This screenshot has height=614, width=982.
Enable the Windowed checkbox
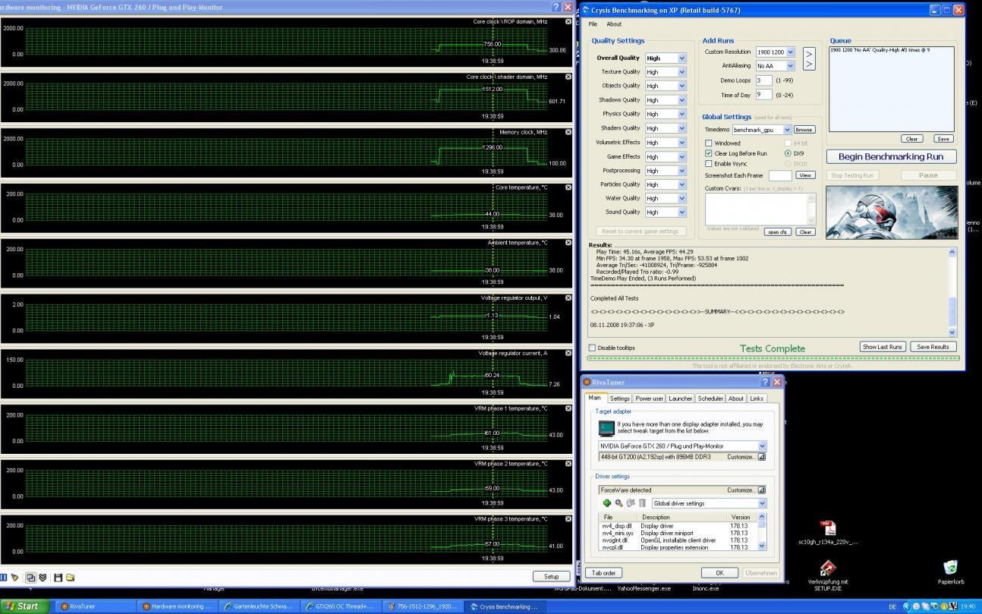point(709,143)
